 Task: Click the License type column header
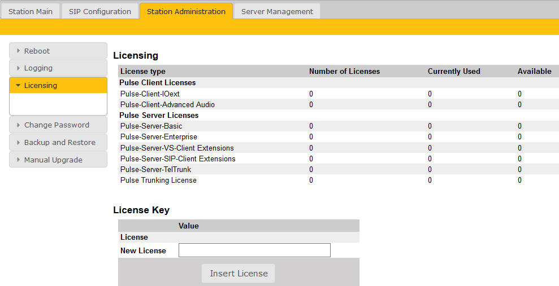(143, 72)
